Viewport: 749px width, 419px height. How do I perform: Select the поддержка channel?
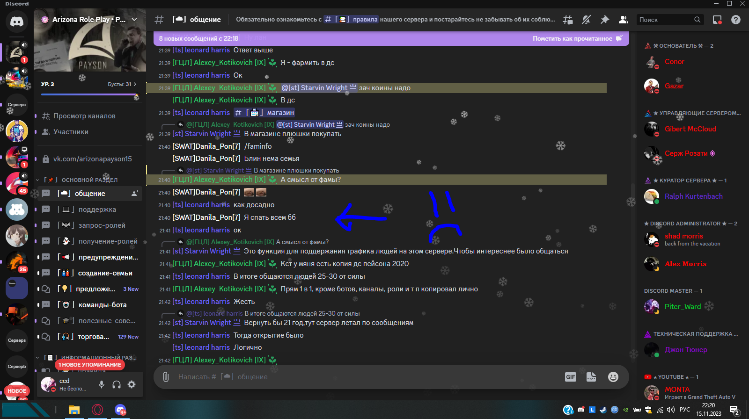point(89,209)
